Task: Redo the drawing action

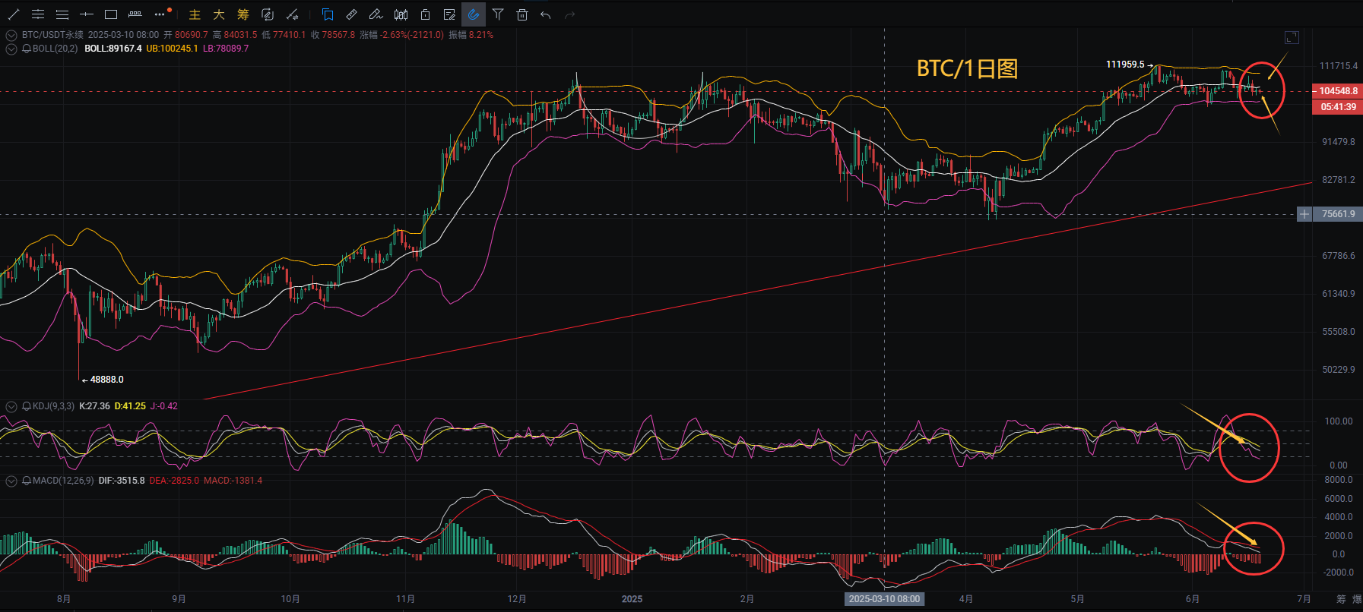Action: 570,14
